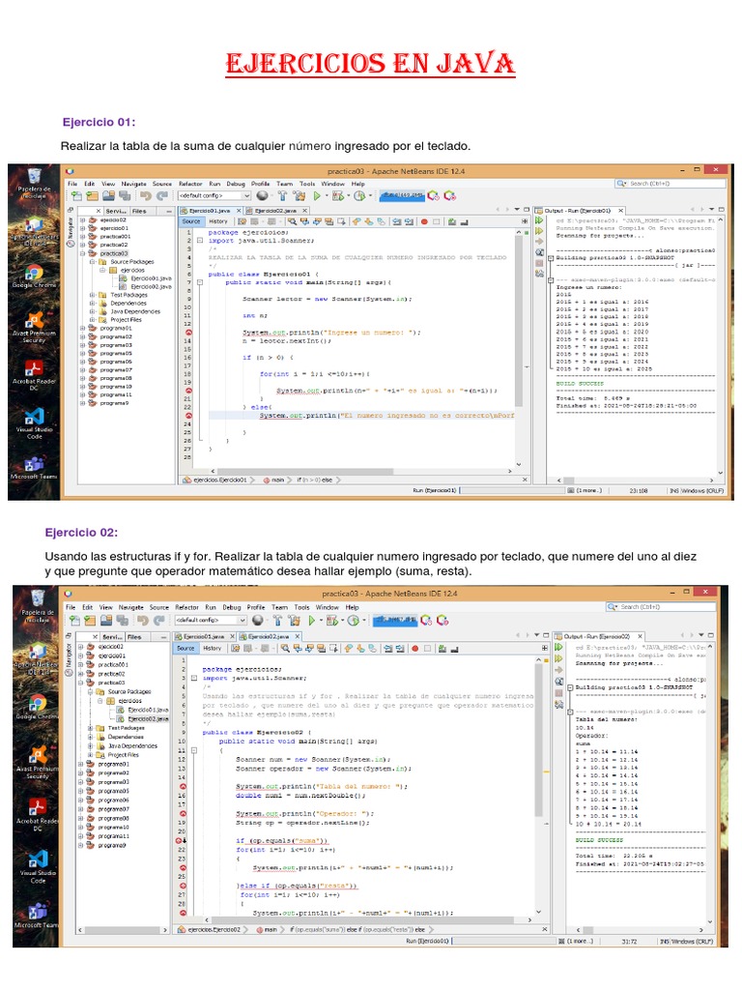This screenshot has height=990, width=742.
Task: Open Debug menu in Ejercicio 02 NetBeans window
Action: [232, 607]
